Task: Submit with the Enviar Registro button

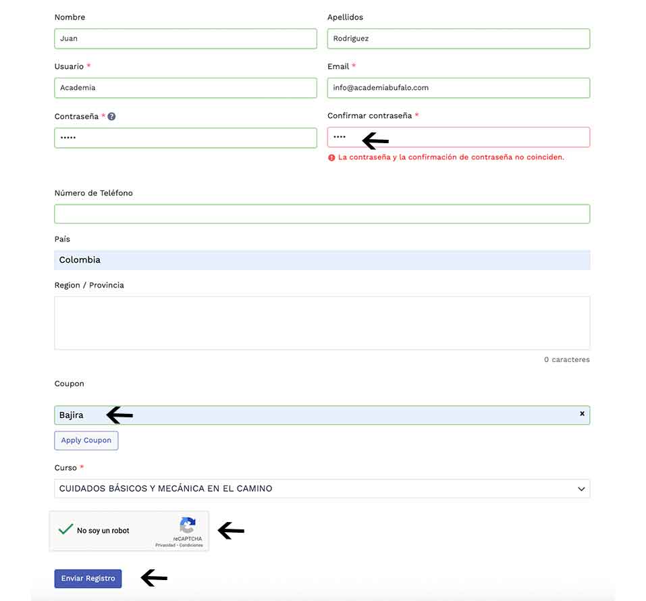Action: (88, 579)
